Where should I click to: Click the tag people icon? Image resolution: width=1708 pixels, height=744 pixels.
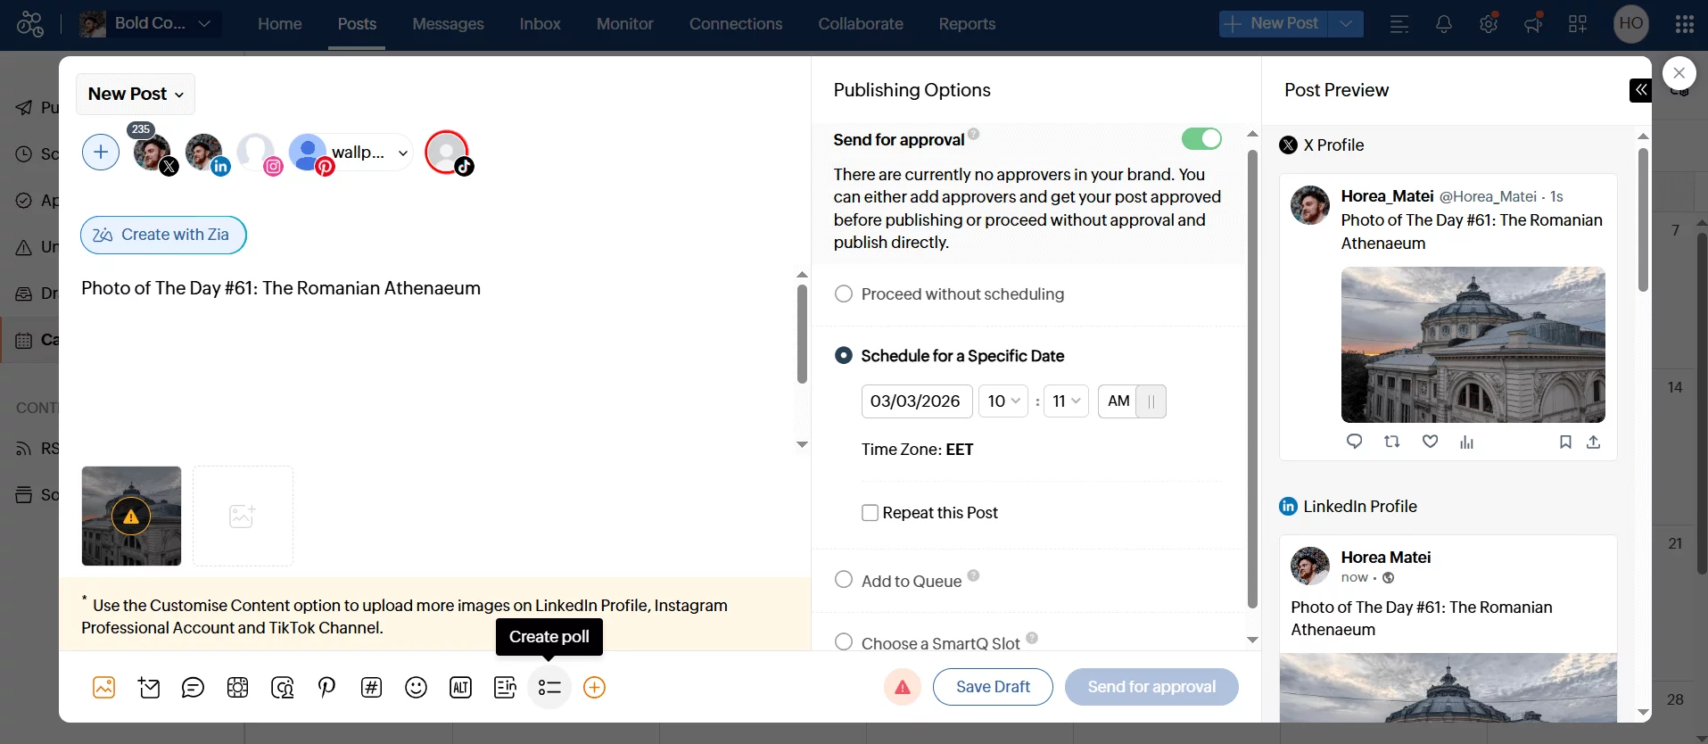coord(282,687)
